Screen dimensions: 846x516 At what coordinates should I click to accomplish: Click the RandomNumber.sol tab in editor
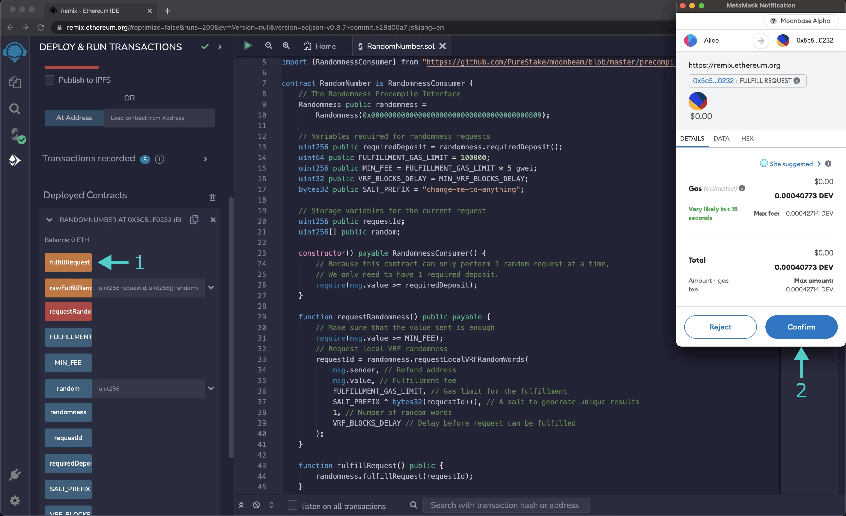399,45
